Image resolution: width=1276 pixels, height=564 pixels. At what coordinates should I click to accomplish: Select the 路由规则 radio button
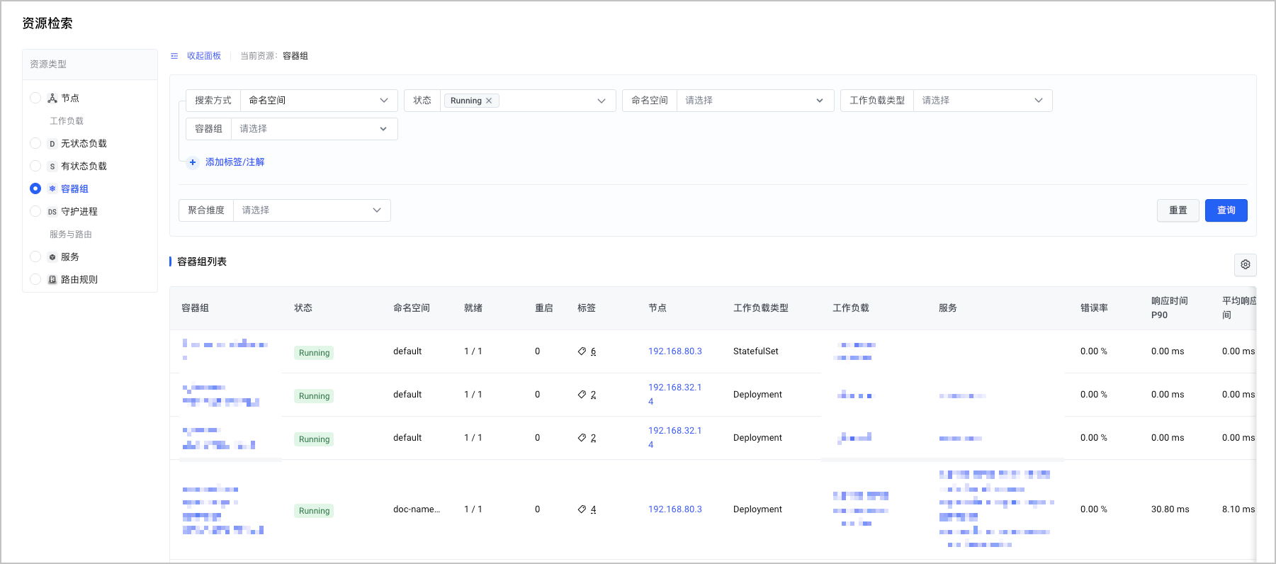click(x=35, y=279)
